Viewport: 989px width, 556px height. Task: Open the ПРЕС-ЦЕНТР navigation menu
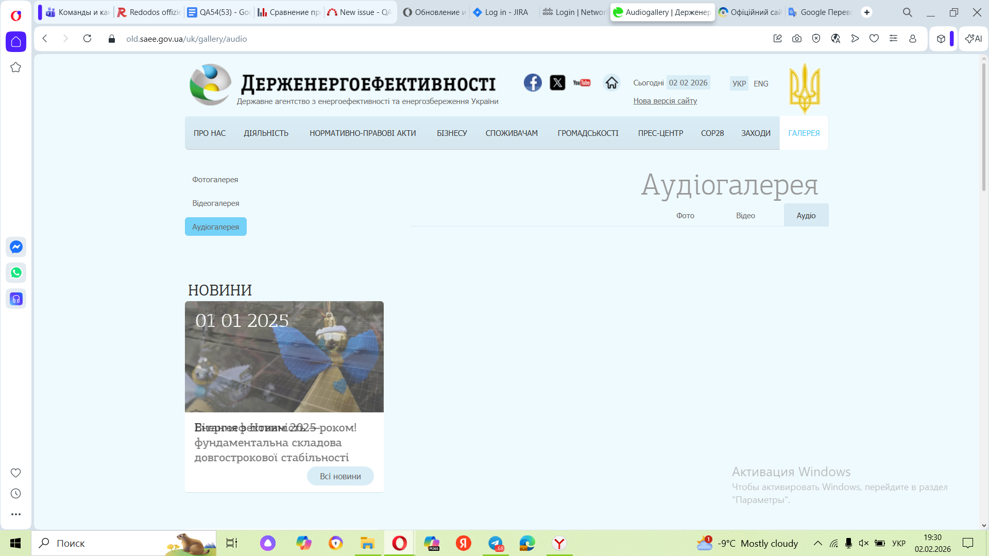point(660,133)
